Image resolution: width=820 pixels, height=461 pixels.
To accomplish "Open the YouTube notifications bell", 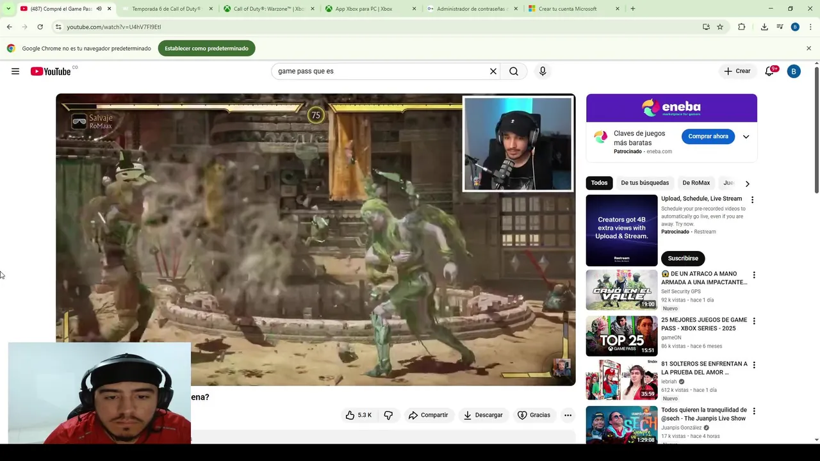I will [769, 71].
